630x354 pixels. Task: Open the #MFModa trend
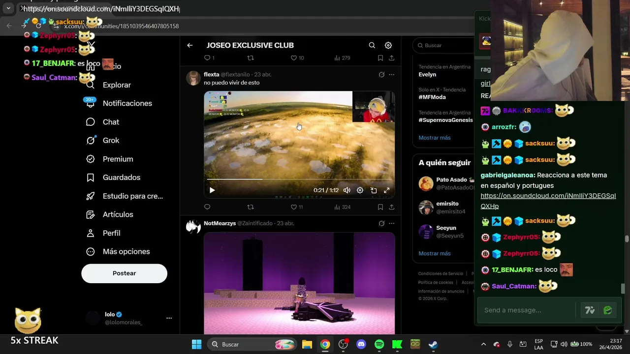[432, 97]
